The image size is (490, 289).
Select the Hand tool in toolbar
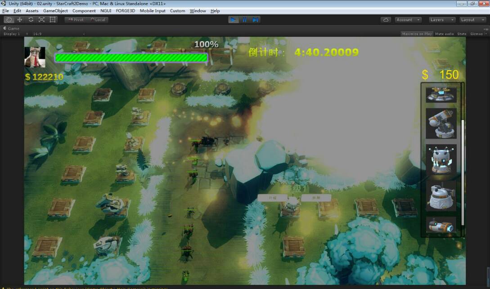[x=9, y=20]
